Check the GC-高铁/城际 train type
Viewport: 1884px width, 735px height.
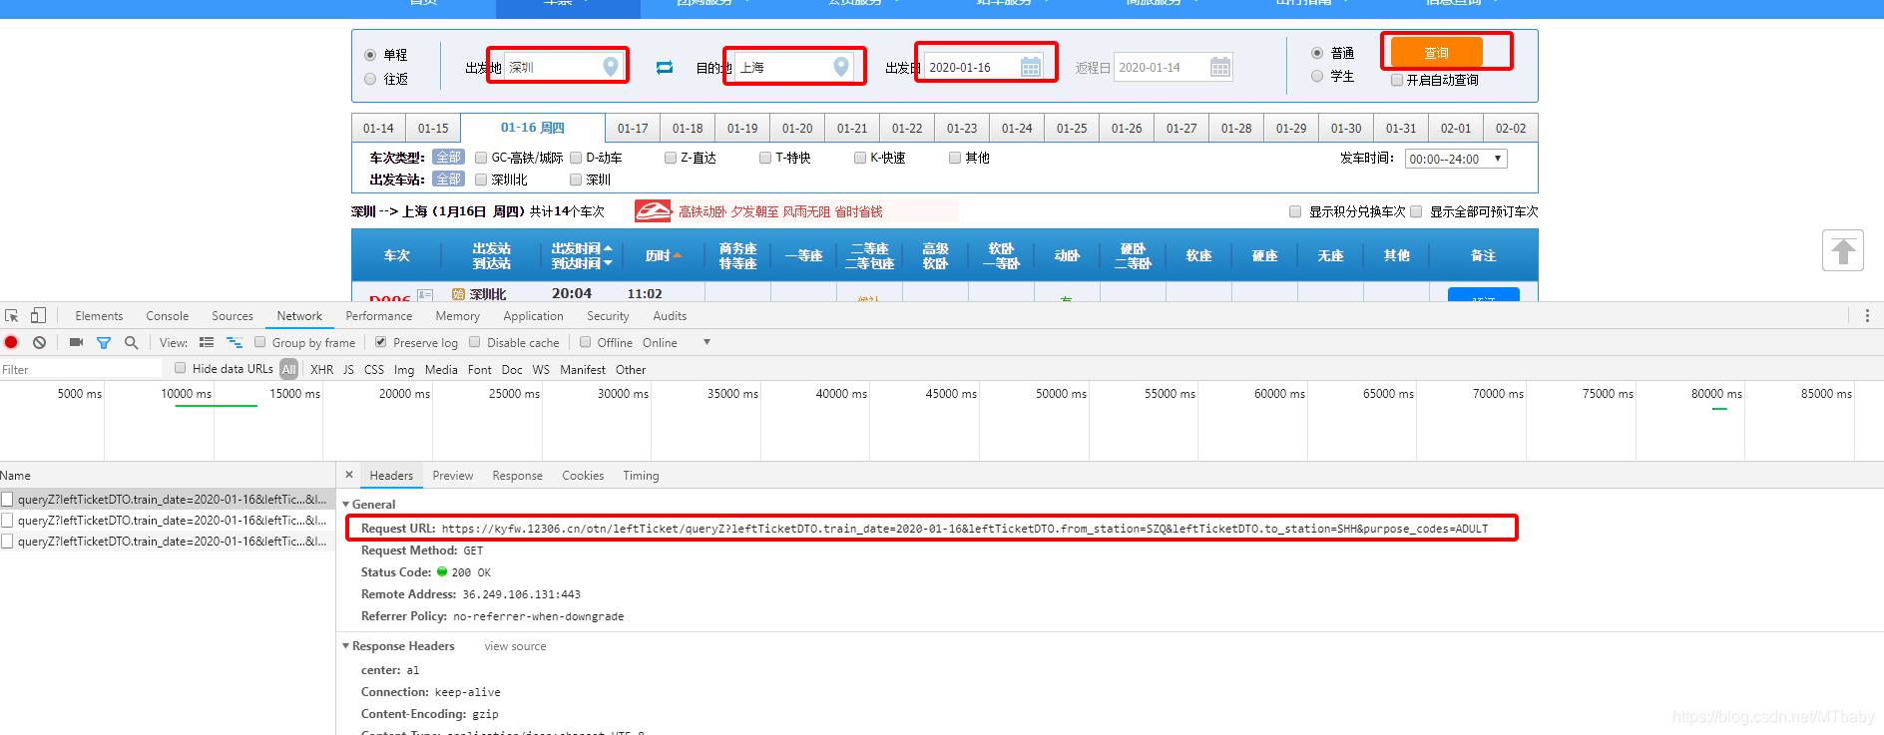[481, 158]
